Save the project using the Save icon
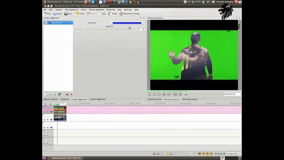284x160 pixels. [68, 14]
